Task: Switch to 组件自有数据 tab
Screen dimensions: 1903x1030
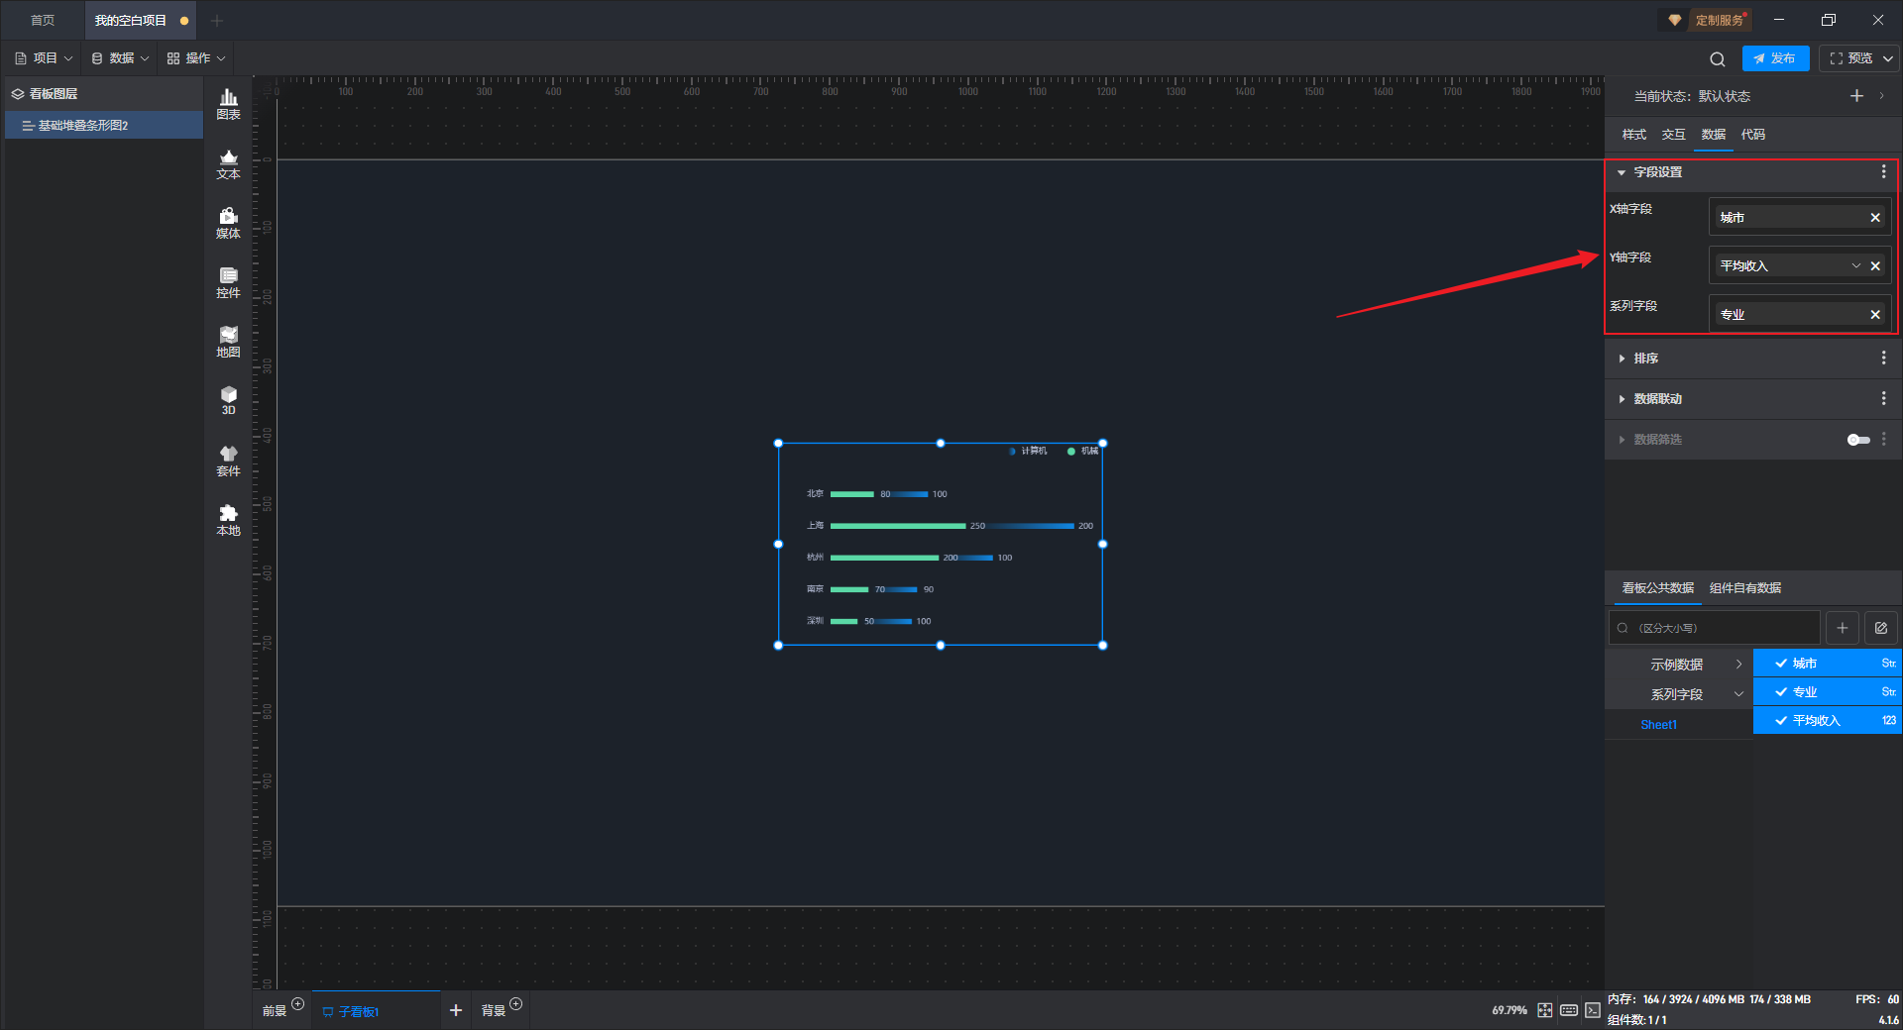Action: click(x=1744, y=588)
